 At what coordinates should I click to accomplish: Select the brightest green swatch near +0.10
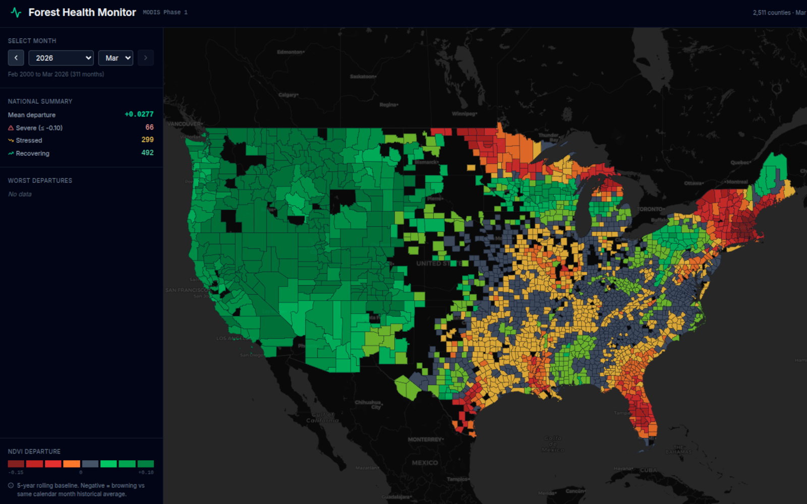(145, 464)
